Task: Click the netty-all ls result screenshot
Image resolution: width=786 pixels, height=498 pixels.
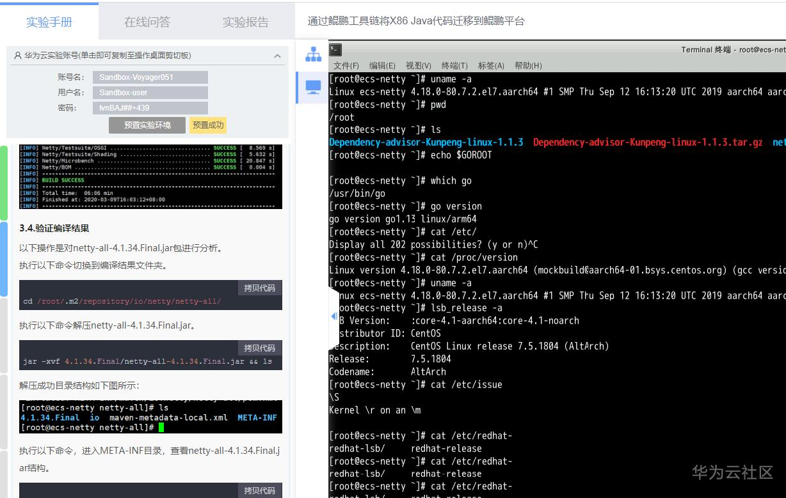Action: (150, 417)
